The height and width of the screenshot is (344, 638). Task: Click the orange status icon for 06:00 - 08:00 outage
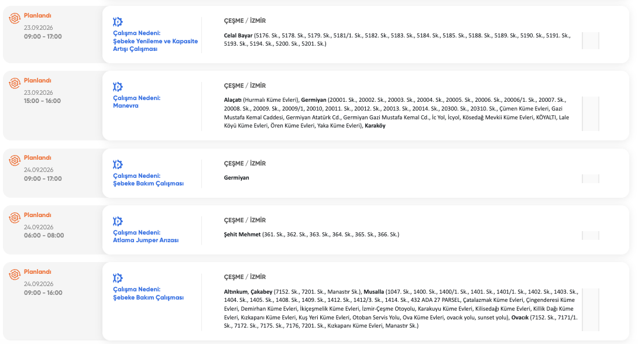pos(15,218)
